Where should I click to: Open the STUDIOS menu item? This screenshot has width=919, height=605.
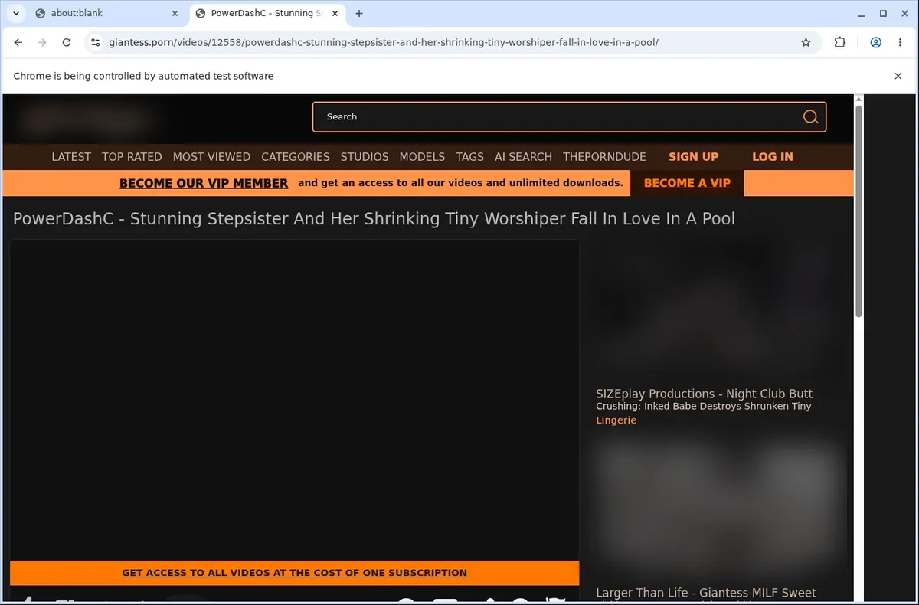click(365, 156)
